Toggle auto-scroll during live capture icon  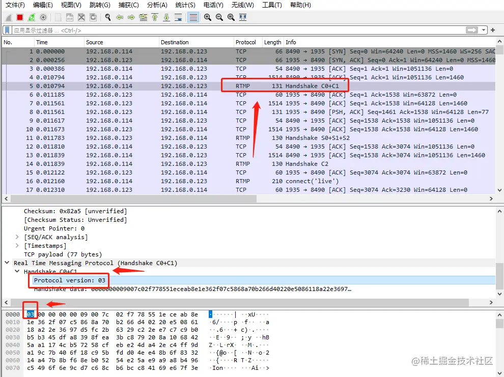click(x=178, y=17)
